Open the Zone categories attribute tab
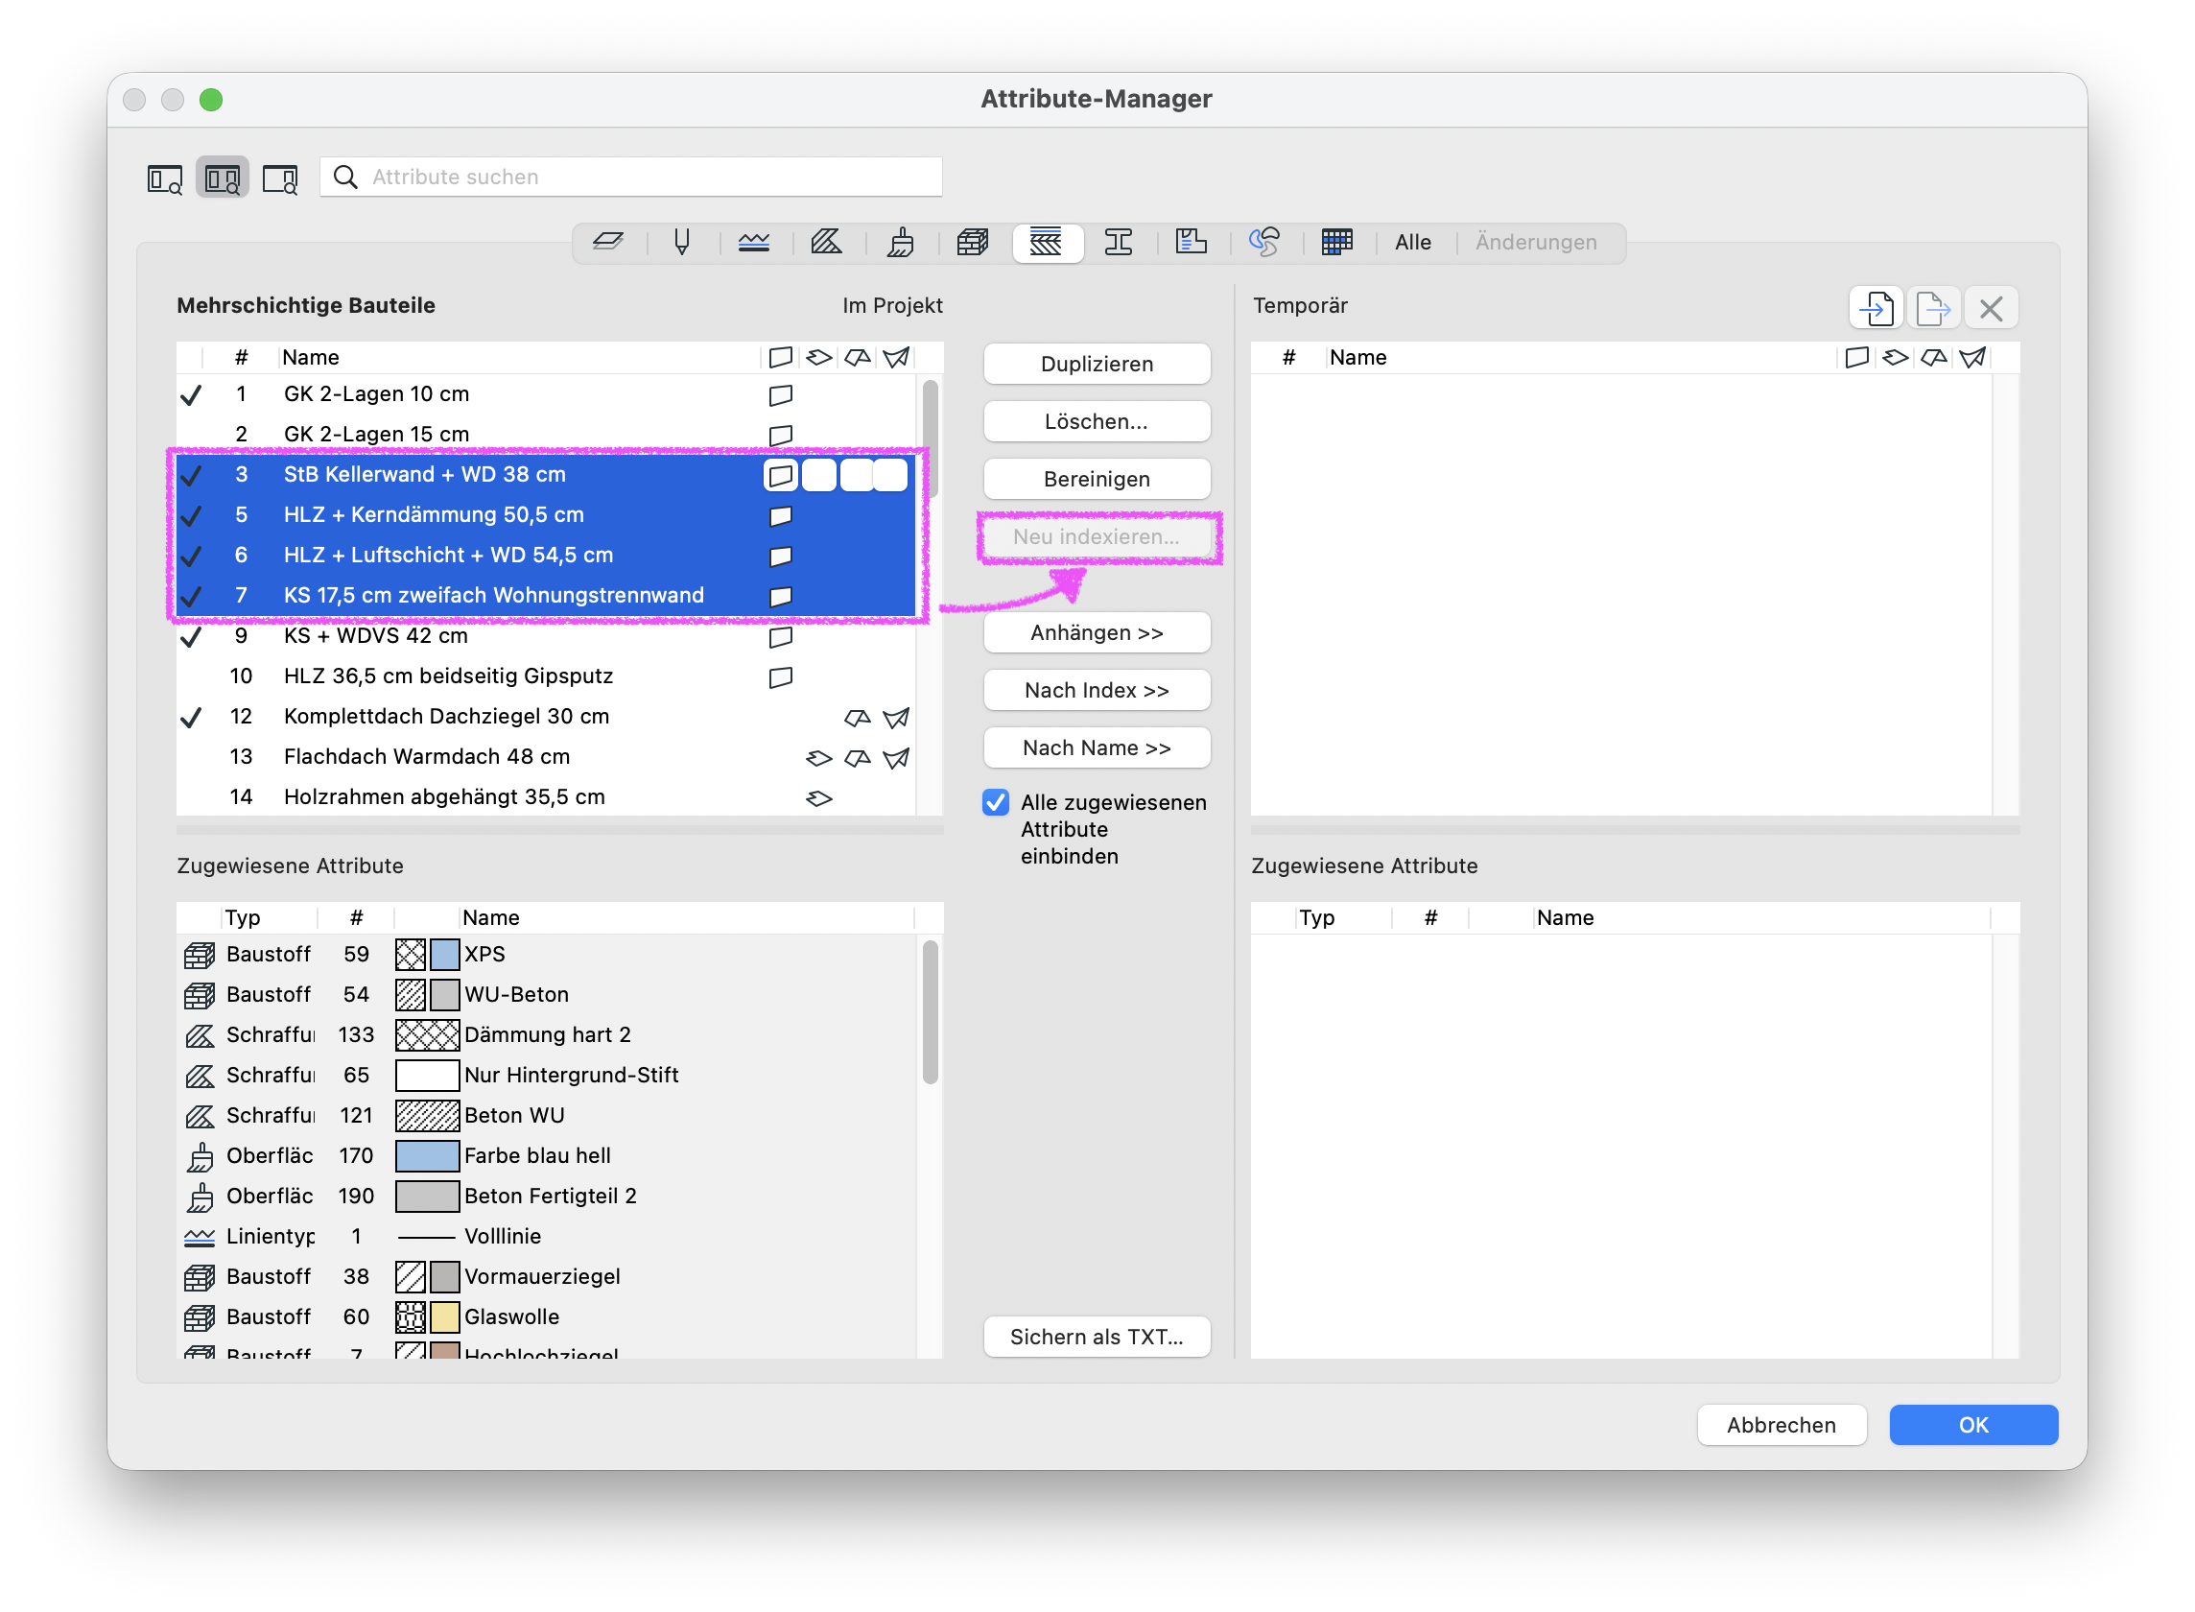This screenshot has height=1612, width=2195. [x=1192, y=242]
